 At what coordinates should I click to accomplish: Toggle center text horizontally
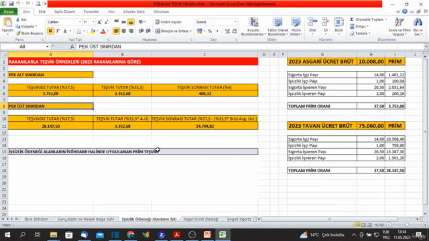point(123,31)
